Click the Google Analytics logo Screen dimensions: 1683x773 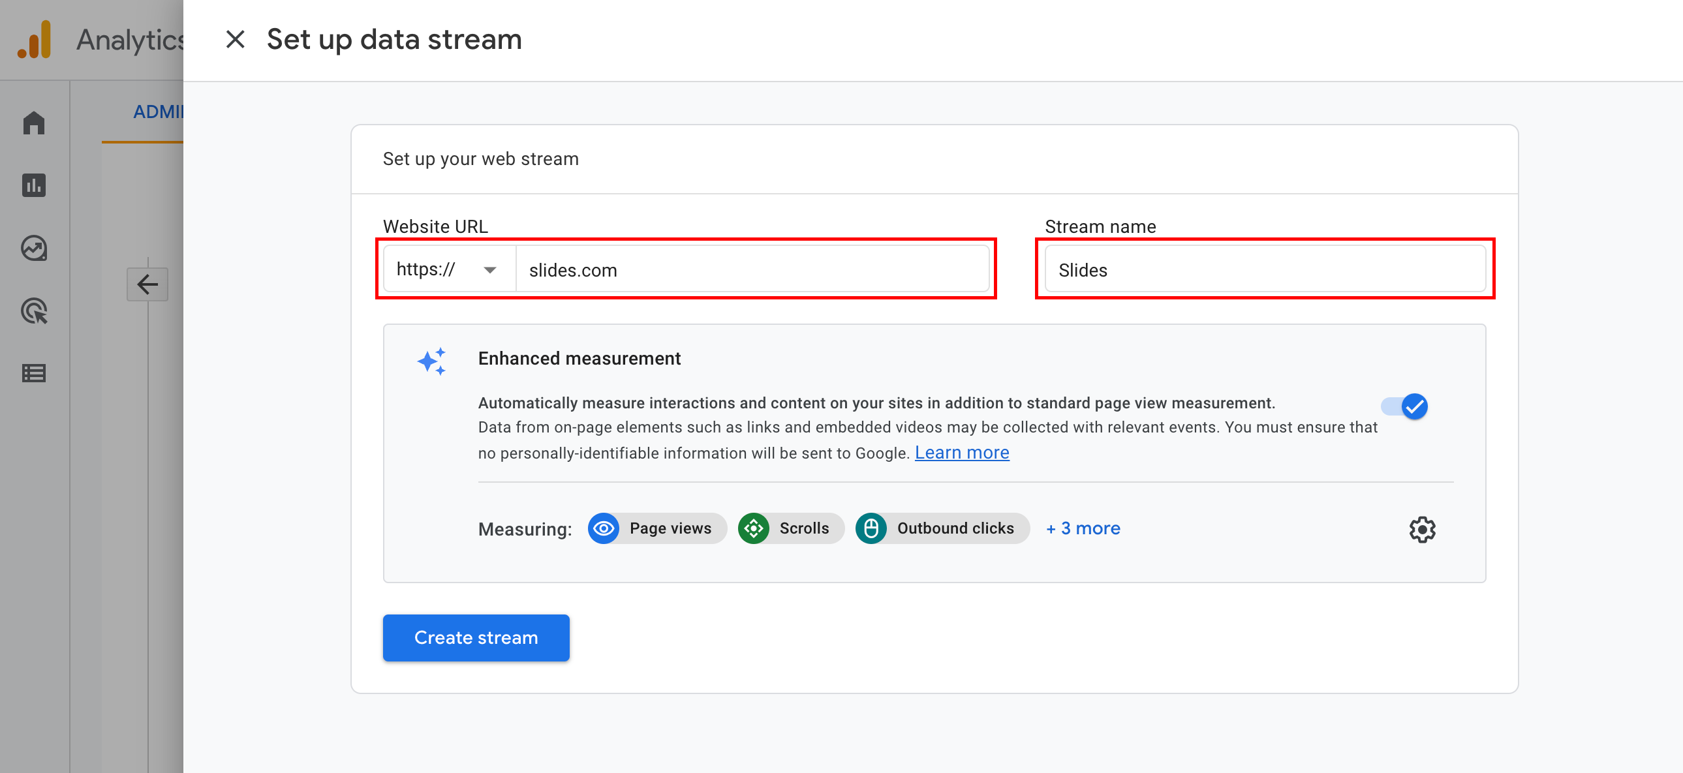(35, 39)
